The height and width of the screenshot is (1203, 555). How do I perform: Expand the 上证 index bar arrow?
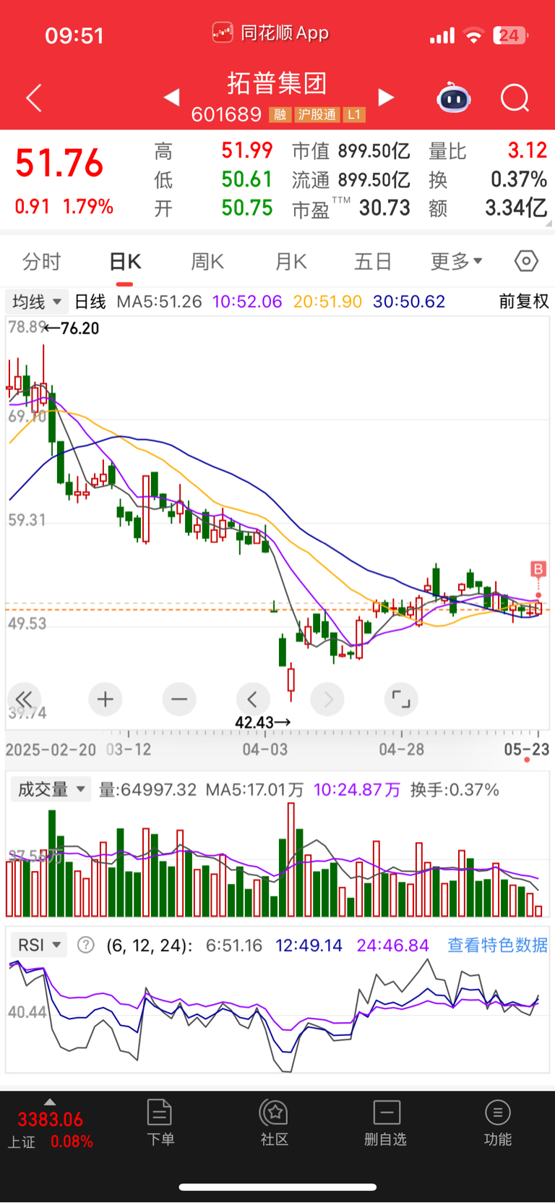pos(50,1102)
